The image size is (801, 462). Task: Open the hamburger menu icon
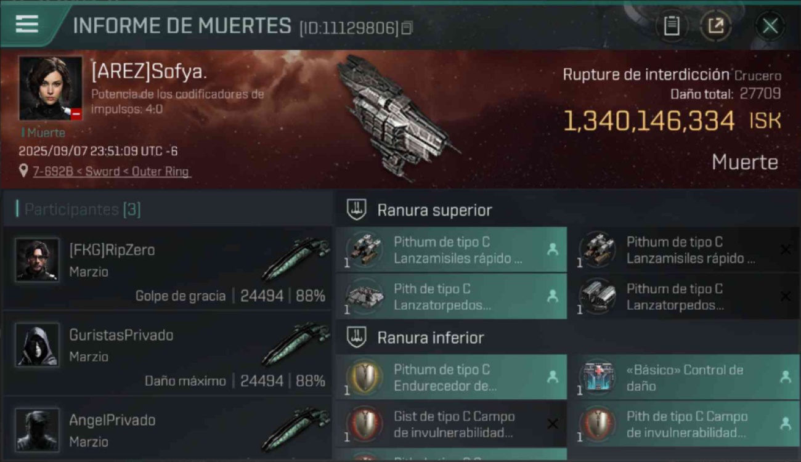click(x=26, y=24)
